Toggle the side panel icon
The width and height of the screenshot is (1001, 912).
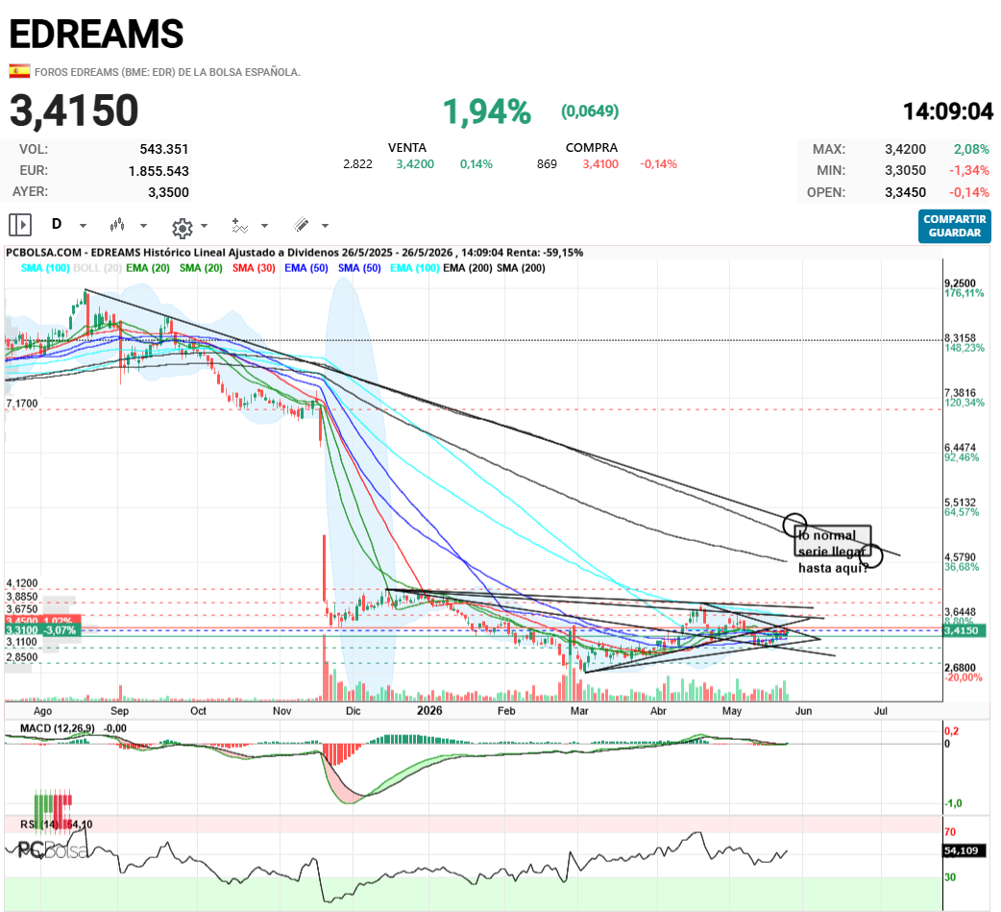20,225
